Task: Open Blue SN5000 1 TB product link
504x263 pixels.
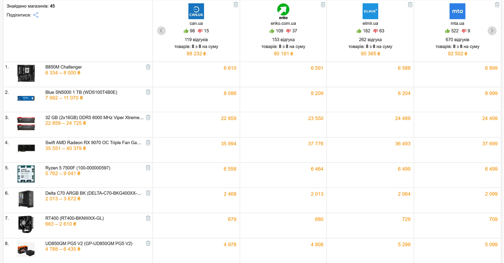Action: point(81,92)
